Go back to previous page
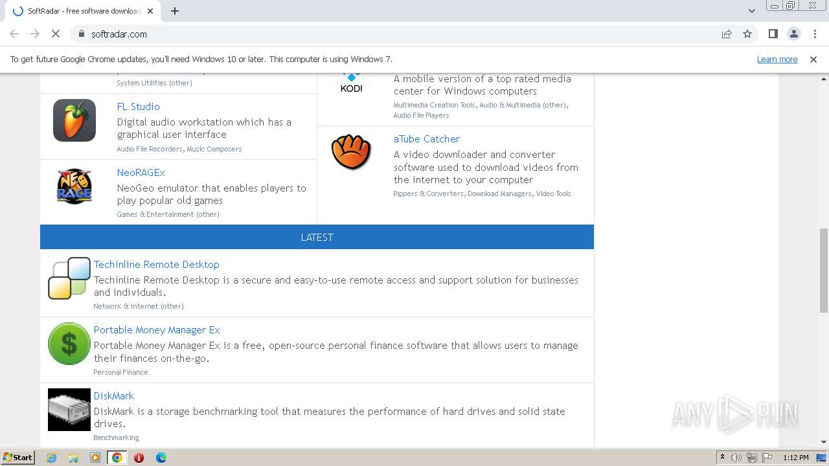The height and width of the screenshot is (466, 829). [x=14, y=34]
